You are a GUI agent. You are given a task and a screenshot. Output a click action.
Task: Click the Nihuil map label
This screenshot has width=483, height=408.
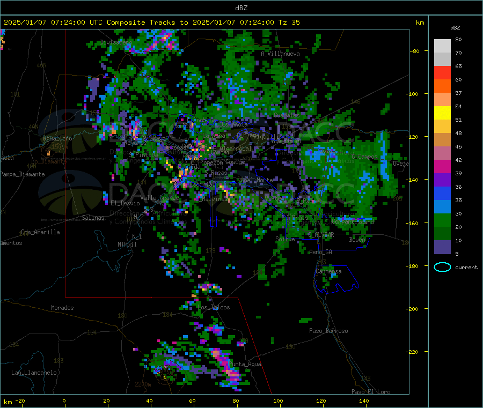pyautogui.click(x=127, y=244)
